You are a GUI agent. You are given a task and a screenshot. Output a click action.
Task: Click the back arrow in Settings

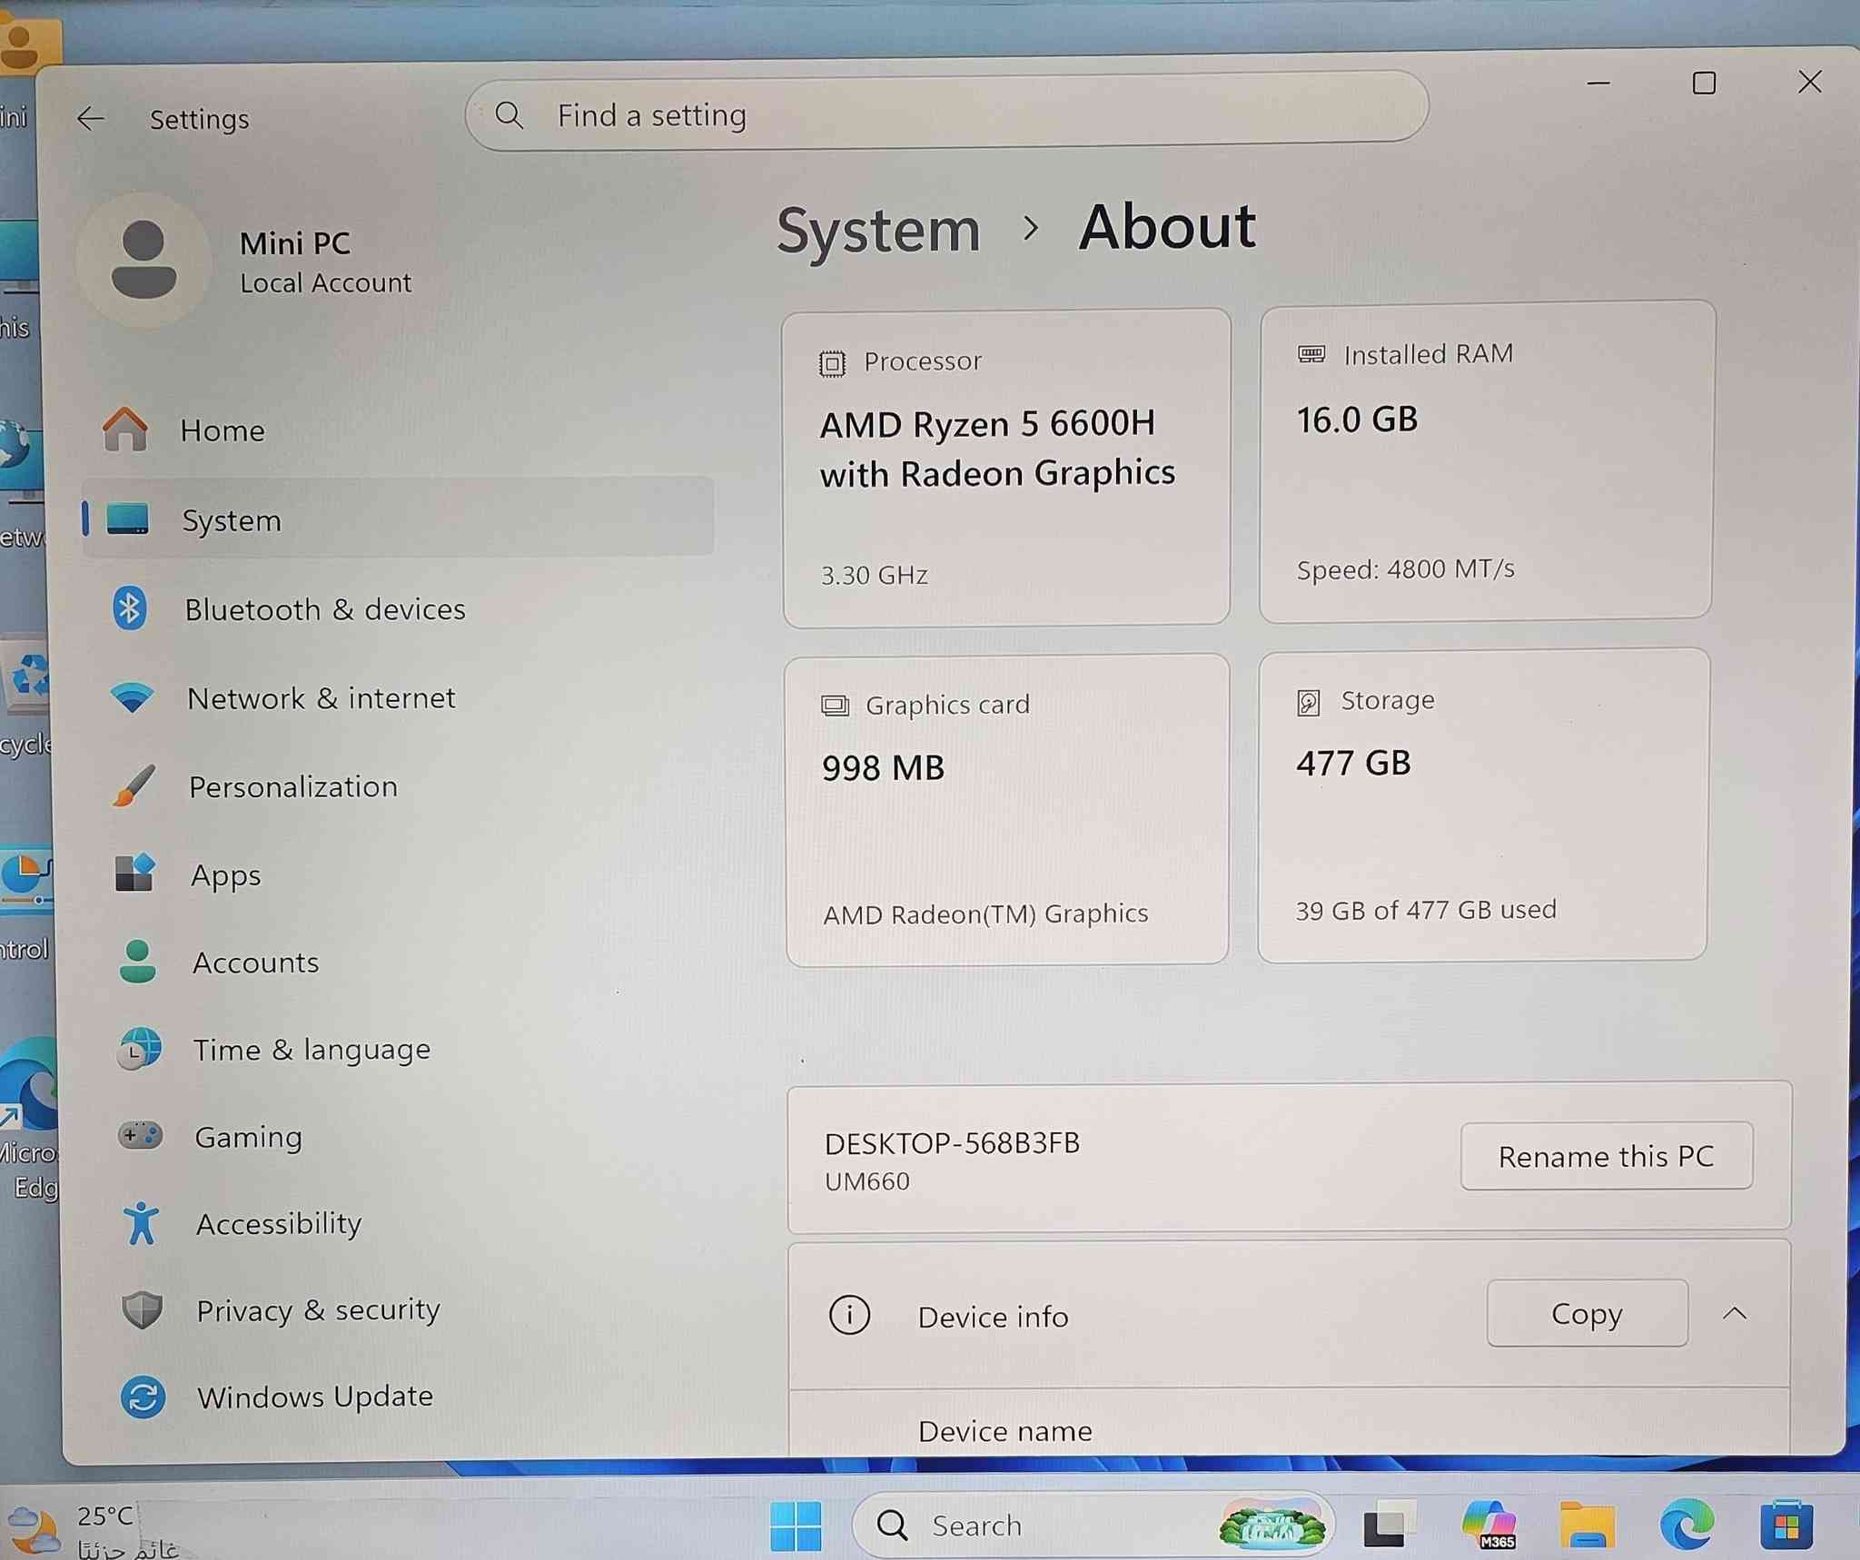[91, 118]
